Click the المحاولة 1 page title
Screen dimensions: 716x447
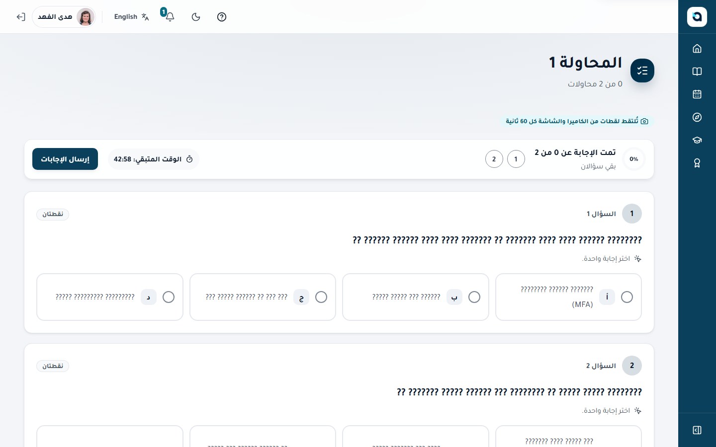[x=586, y=63]
